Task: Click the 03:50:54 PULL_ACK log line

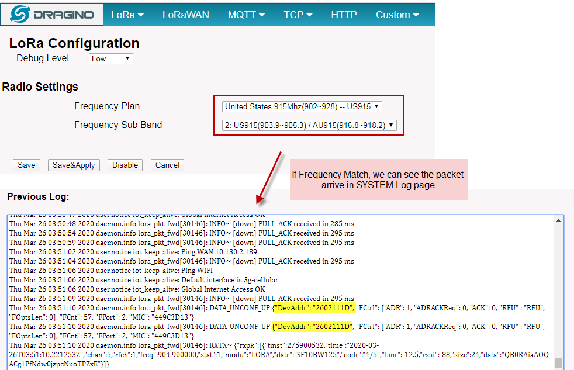Action: coord(182,233)
